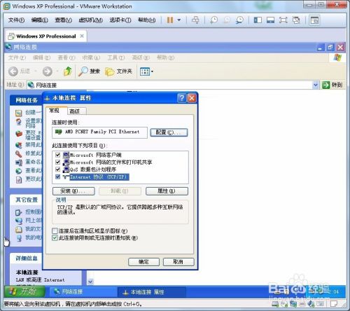The image size is (350, 311).
Task: Click the XP 开始 start button
Action: (x=24, y=291)
